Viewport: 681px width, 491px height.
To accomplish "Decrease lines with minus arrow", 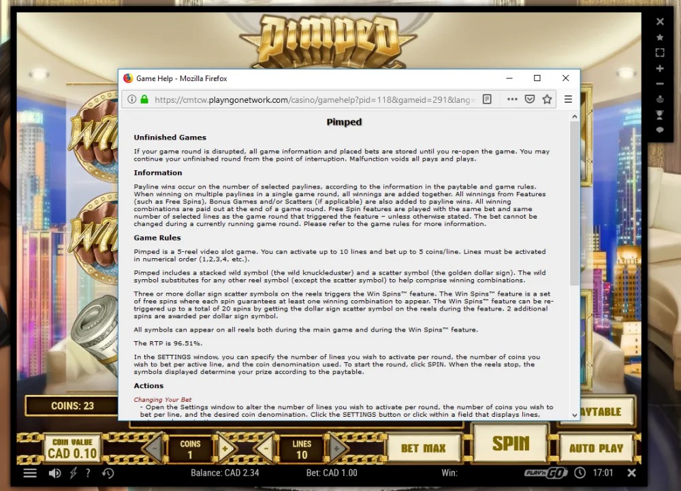I will point(266,449).
